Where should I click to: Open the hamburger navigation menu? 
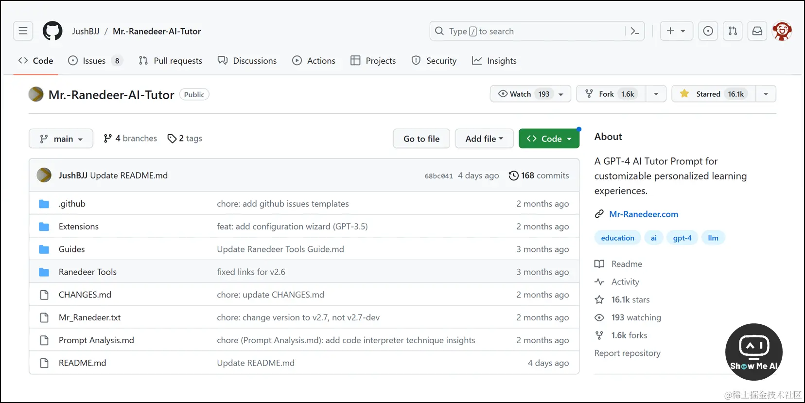pyautogui.click(x=23, y=31)
